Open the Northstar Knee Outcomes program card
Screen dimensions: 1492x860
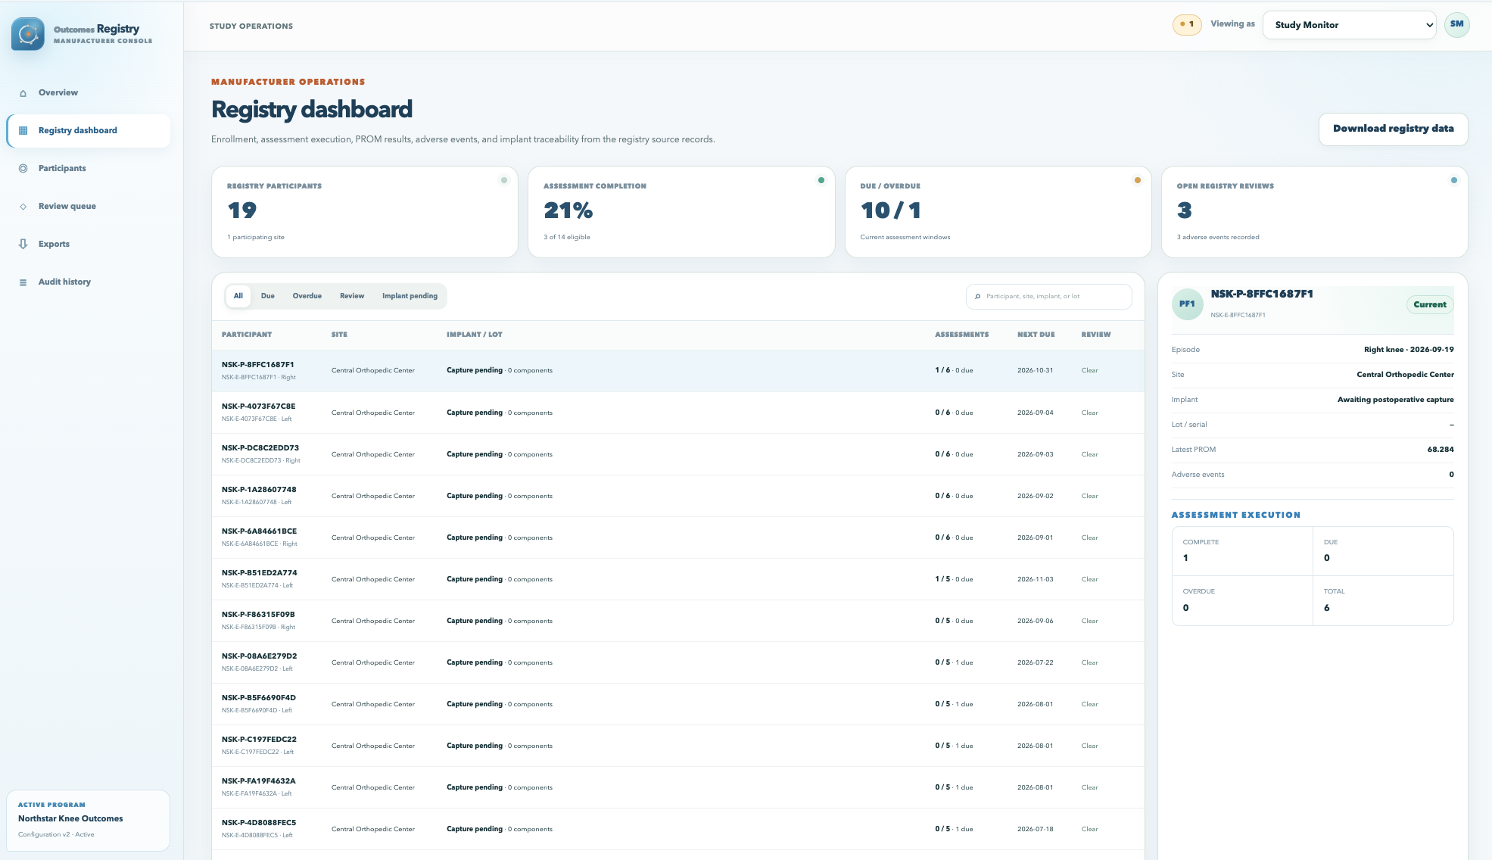point(89,821)
